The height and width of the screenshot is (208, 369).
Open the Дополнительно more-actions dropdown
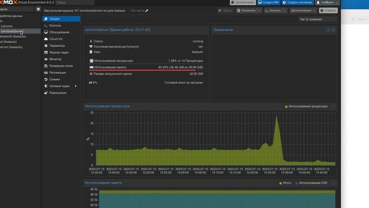click(303, 10)
